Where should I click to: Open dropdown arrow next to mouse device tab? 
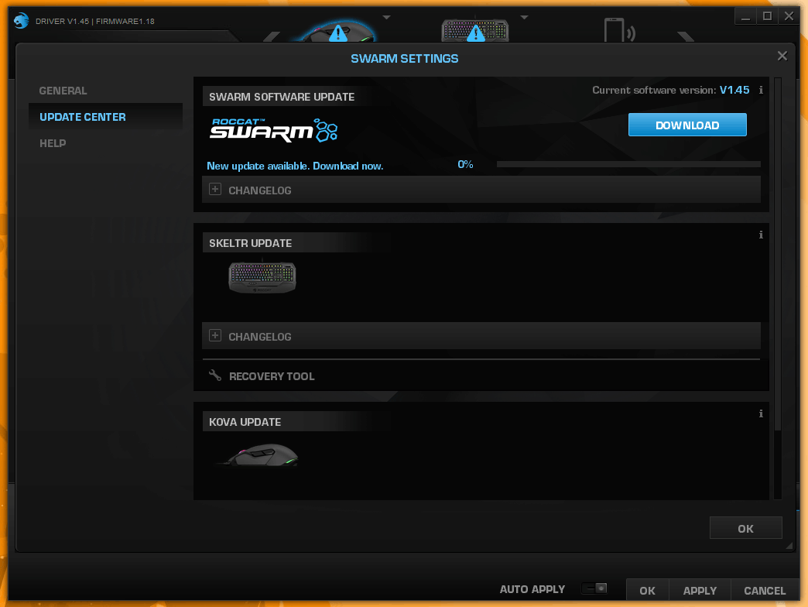[x=386, y=18]
